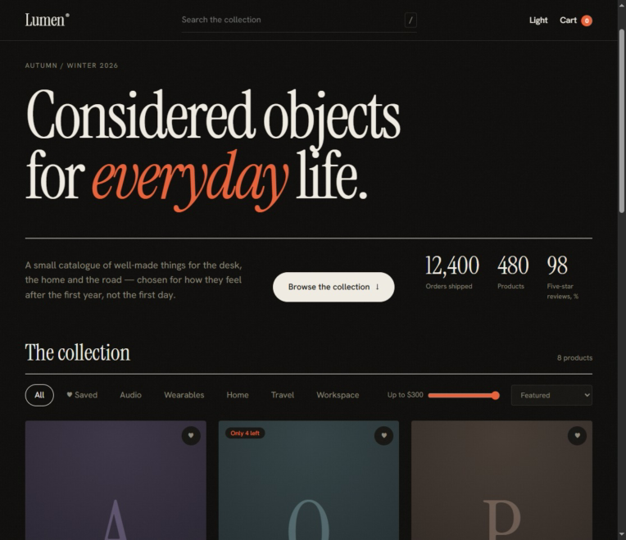
Task: Open the Featured sort dropdown
Action: [551, 395]
